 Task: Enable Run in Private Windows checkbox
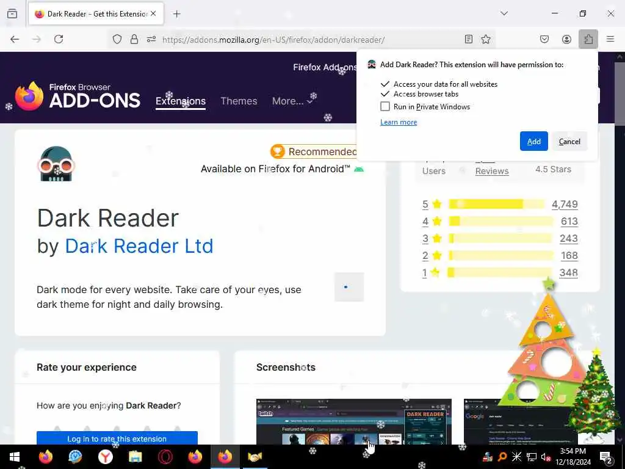click(x=385, y=106)
